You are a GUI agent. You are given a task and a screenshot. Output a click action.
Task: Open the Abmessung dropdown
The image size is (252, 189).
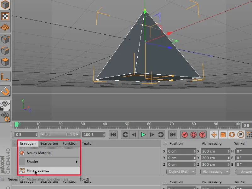point(215,171)
